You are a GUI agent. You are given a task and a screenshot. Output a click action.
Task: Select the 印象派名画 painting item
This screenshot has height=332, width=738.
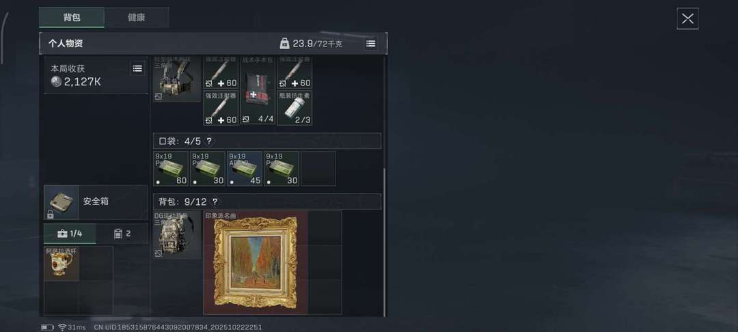[256, 262]
